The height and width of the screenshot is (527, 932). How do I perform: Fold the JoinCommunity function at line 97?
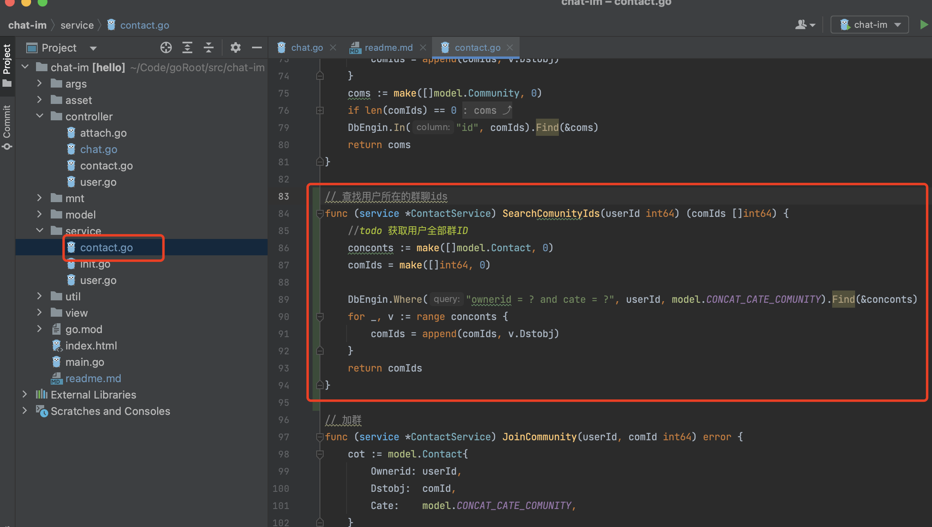[x=320, y=437]
